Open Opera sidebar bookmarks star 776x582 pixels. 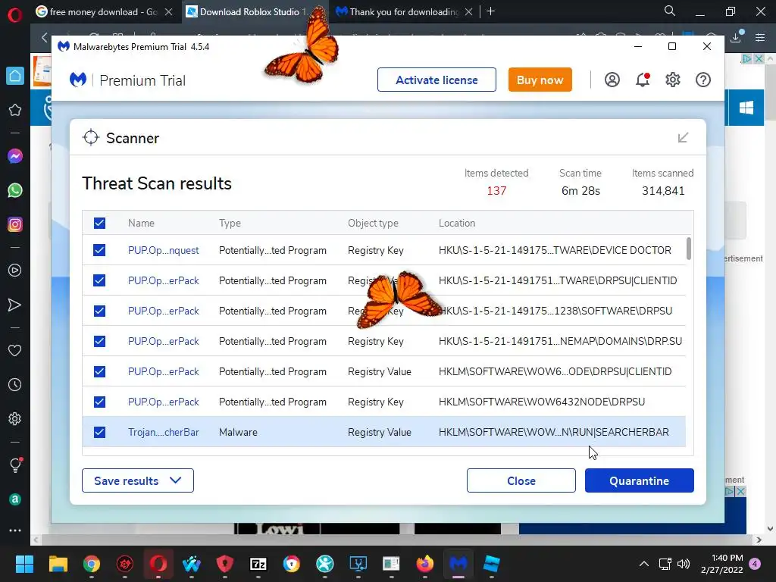tap(15, 110)
